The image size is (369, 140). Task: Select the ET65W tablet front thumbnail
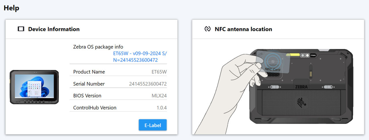point(34,87)
